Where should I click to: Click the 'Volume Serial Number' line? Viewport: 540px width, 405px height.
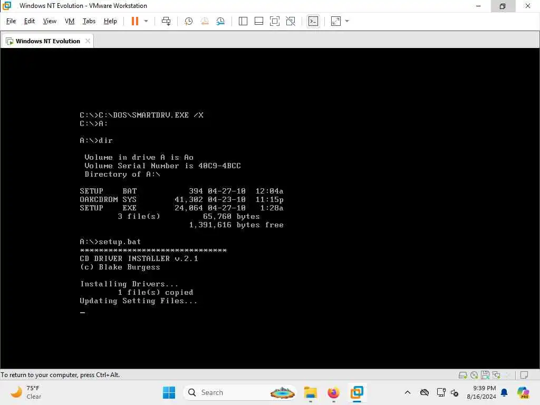coord(162,166)
